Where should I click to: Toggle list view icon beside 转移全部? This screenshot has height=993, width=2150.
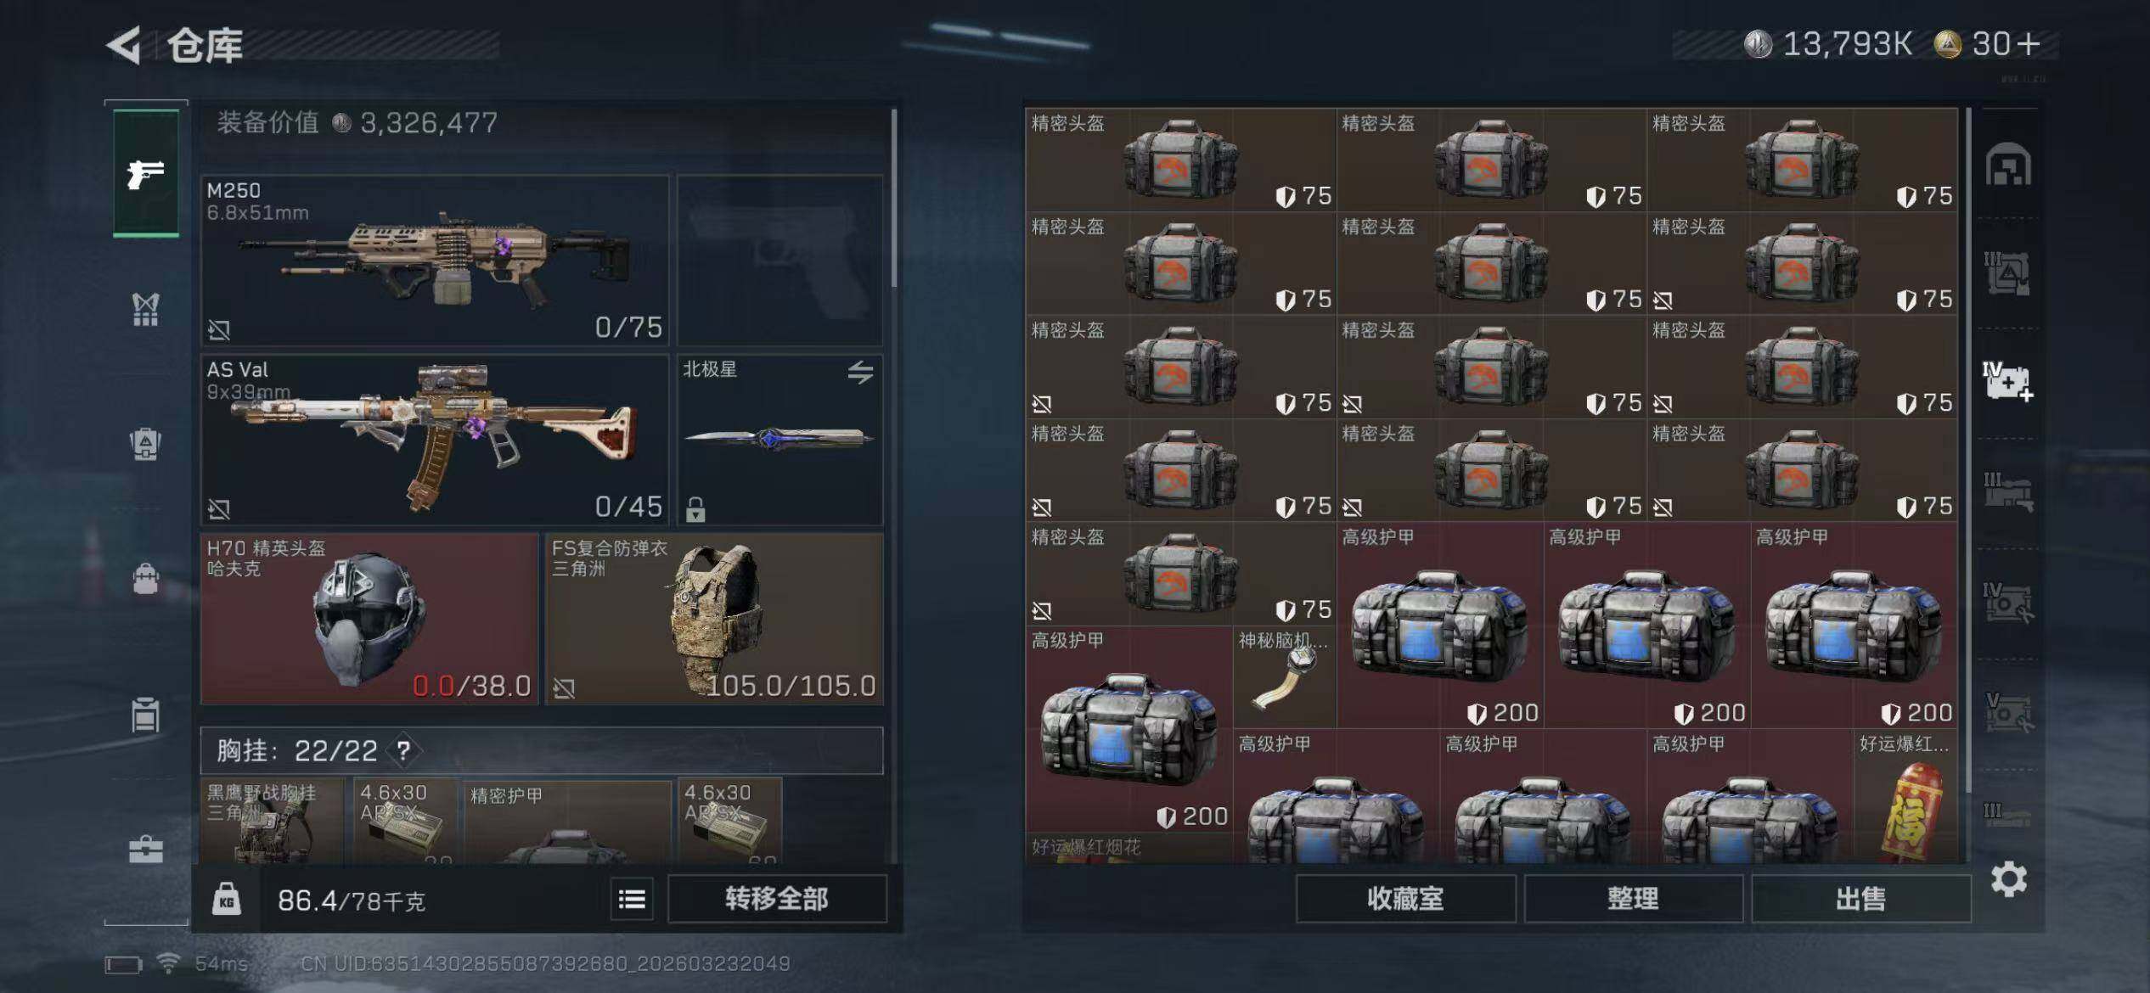(632, 899)
